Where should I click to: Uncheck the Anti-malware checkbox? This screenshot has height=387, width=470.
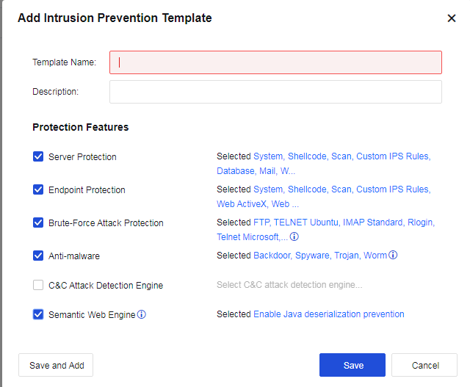[x=38, y=256]
